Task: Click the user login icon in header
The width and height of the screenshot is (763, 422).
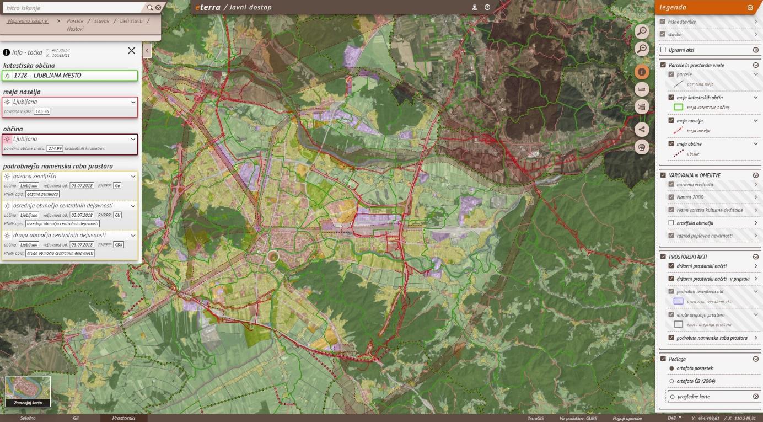Action: coord(474,7)
